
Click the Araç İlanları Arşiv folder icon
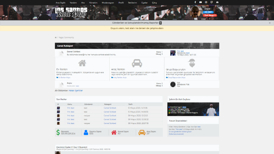coord(112,77)
